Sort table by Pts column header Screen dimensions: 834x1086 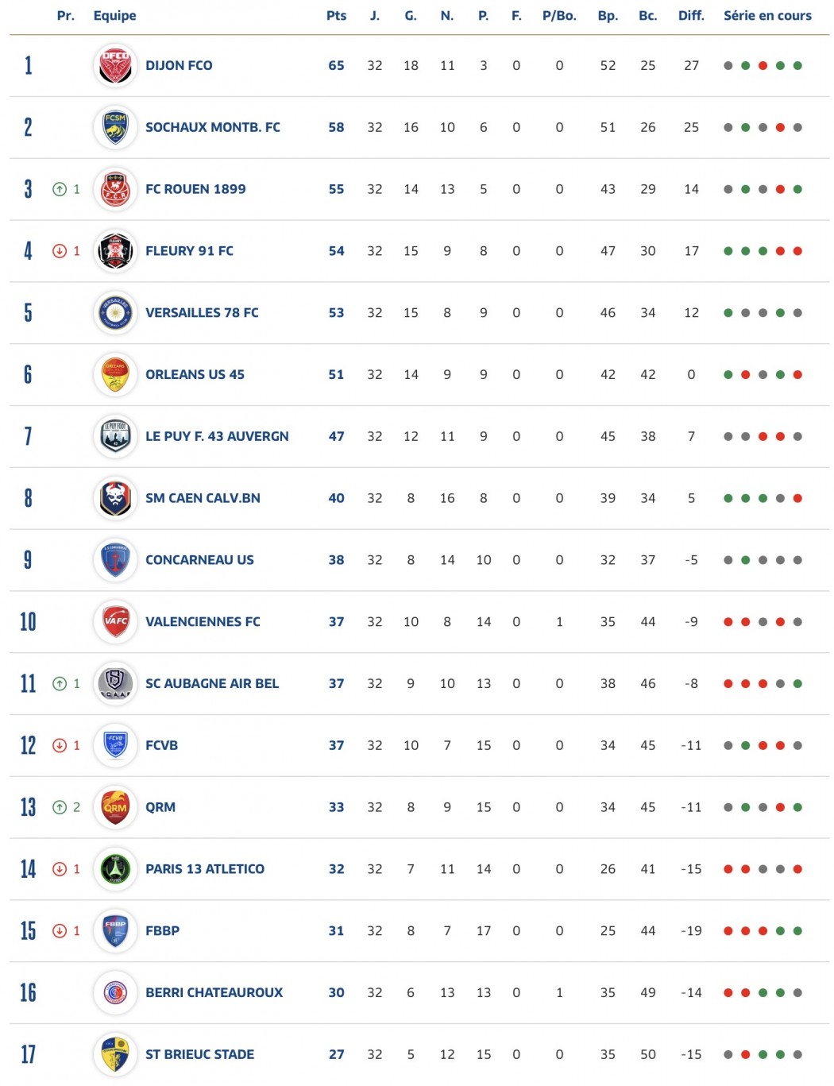click(337, 15)
